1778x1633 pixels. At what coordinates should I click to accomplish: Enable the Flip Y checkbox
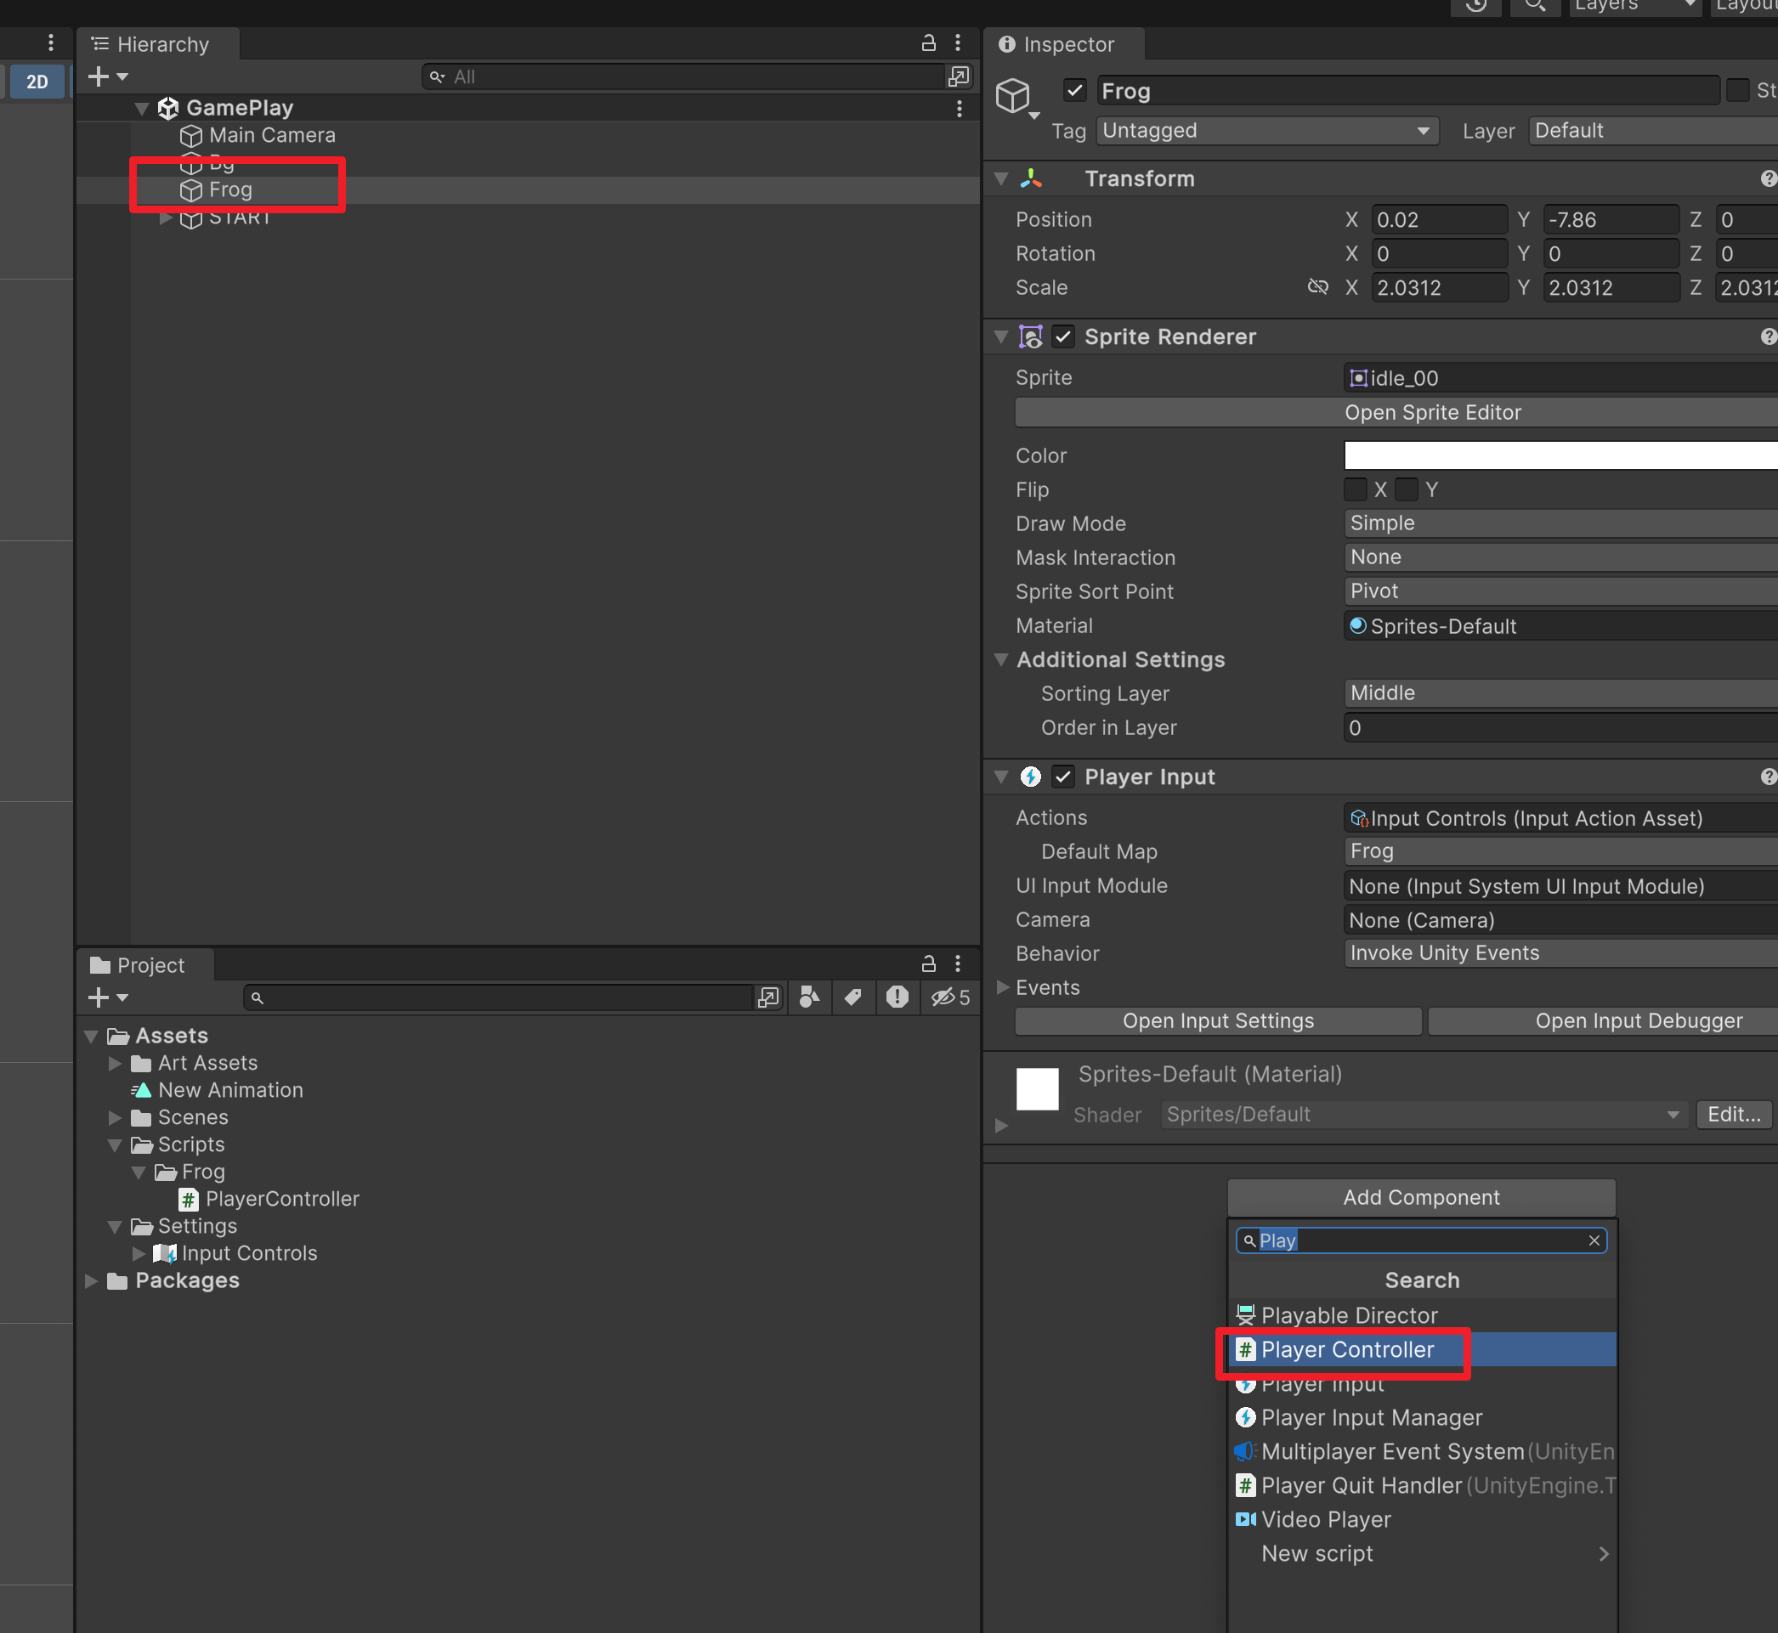[x=1407, y=489]
